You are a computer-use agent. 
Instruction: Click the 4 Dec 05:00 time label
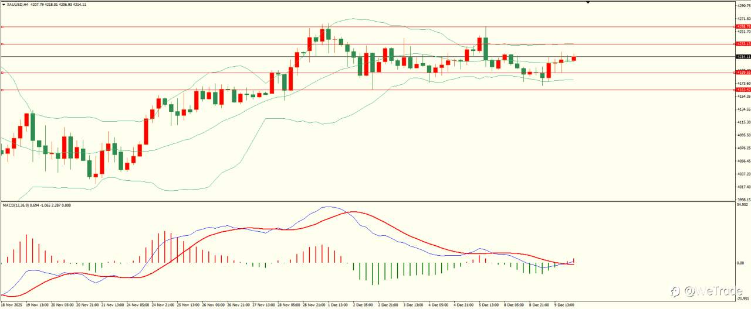439,305
